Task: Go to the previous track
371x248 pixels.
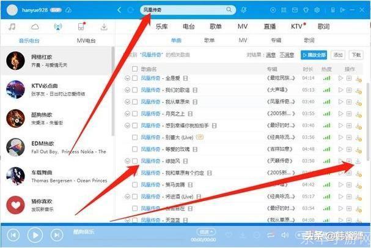Action: coord(13,235)
